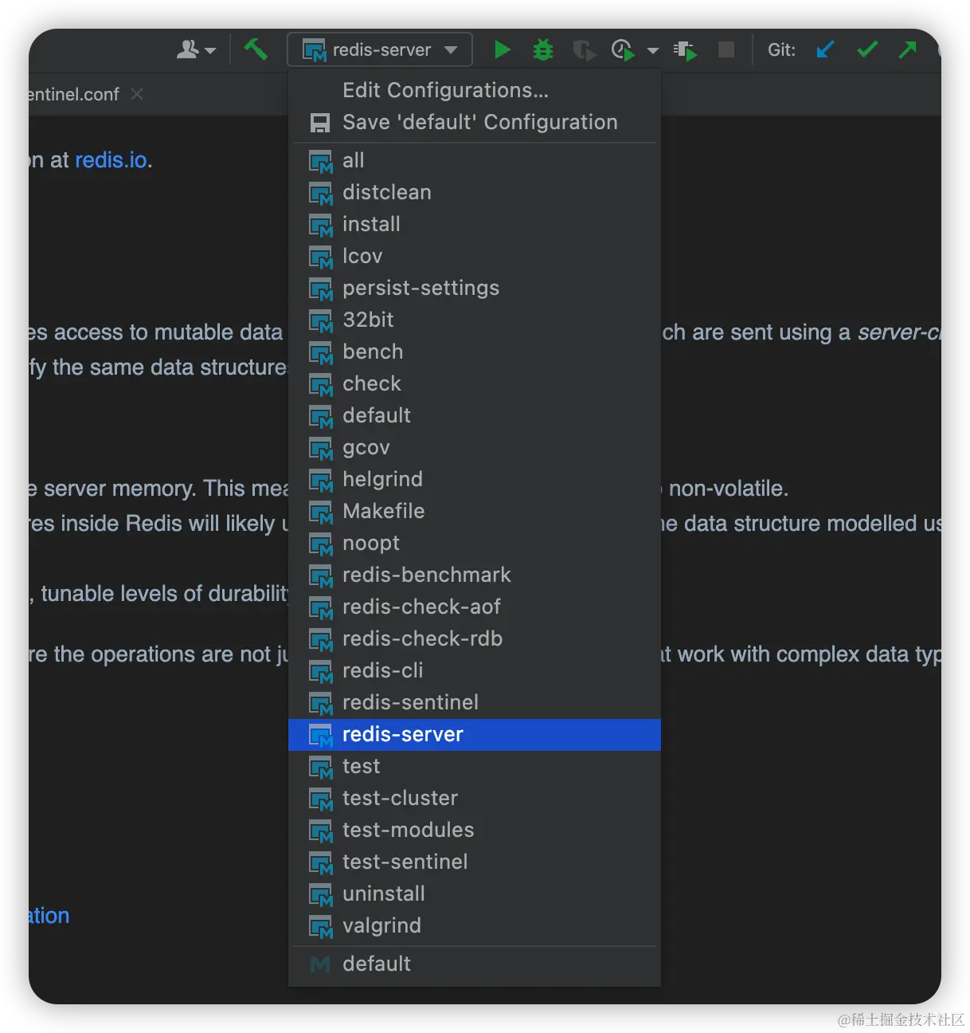
Task: Select the install configuration
Action: [475, 224]
